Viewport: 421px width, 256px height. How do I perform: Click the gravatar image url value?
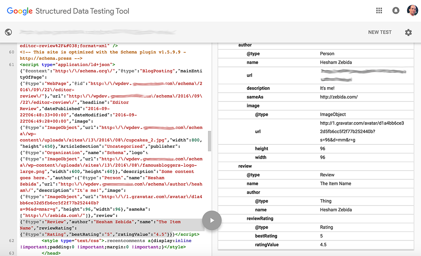362,131
